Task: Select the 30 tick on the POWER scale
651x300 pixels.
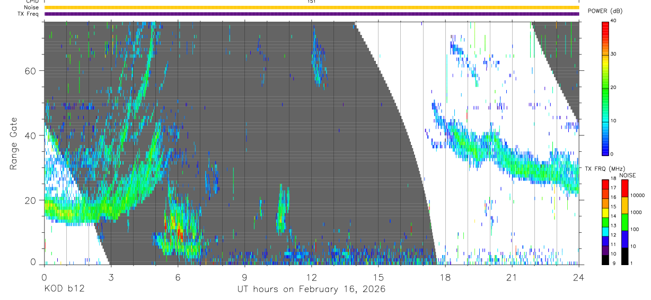Action: click(613, 54)
